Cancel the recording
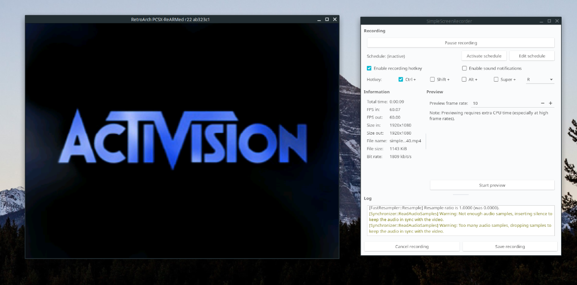The height and width of the screenshot is (285, 577). click(412, 247)
